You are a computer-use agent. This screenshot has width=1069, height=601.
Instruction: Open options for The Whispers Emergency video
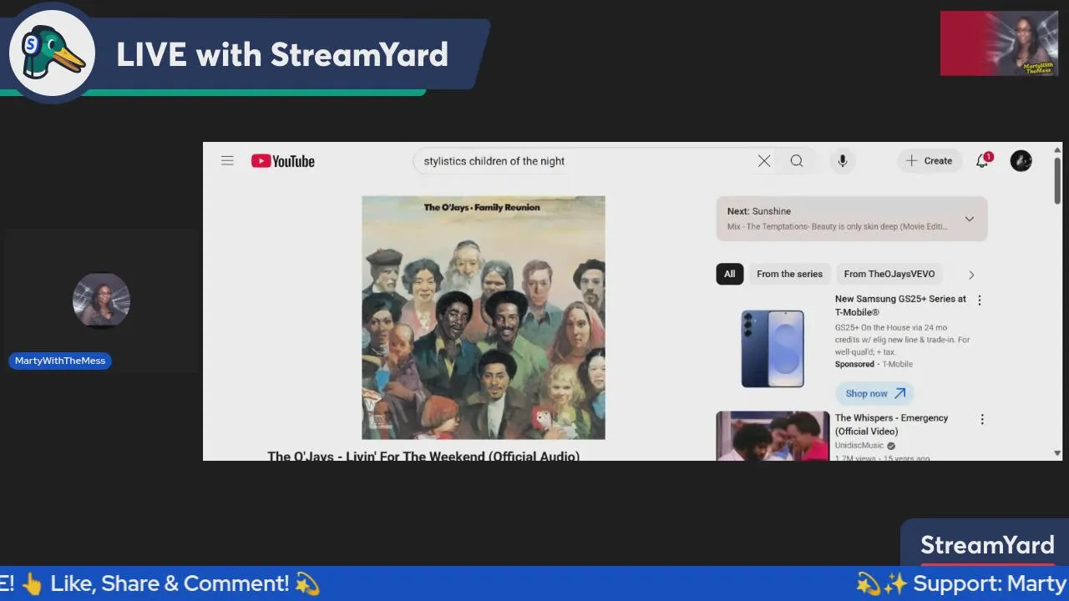[x=982, y=420]
